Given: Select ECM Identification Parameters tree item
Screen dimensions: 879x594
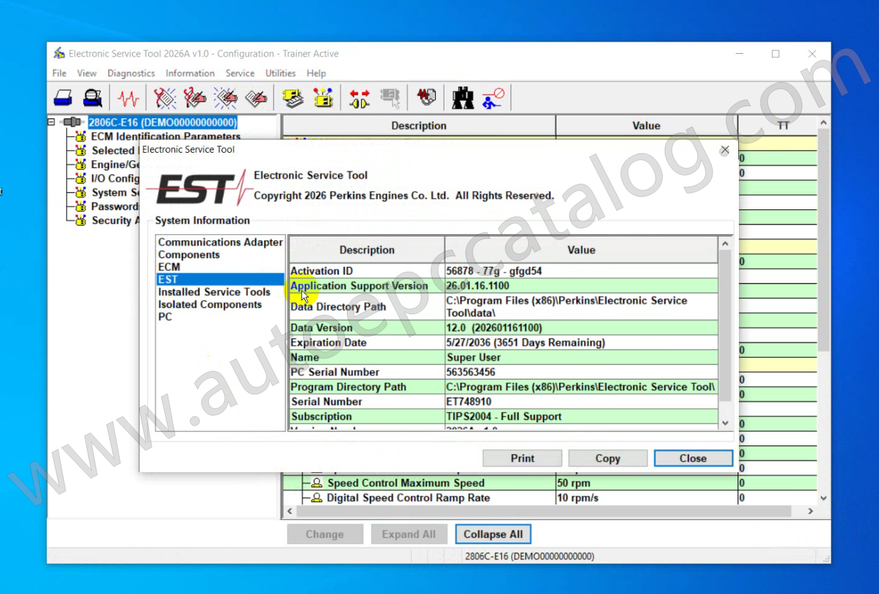Looking at the screenshot, I should (x=166, y=137).
